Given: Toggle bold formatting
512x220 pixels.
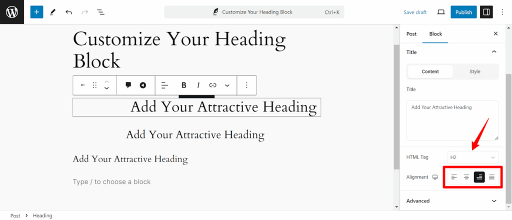Looking at the screenshot, I should (184, 85).
